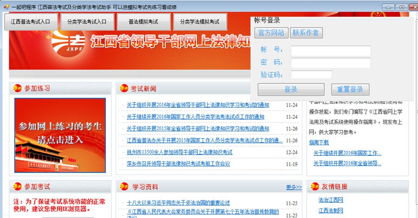Screen dimensions: 418x218
Task: Click the 参加练习 heading text
Action: (37, 89)
